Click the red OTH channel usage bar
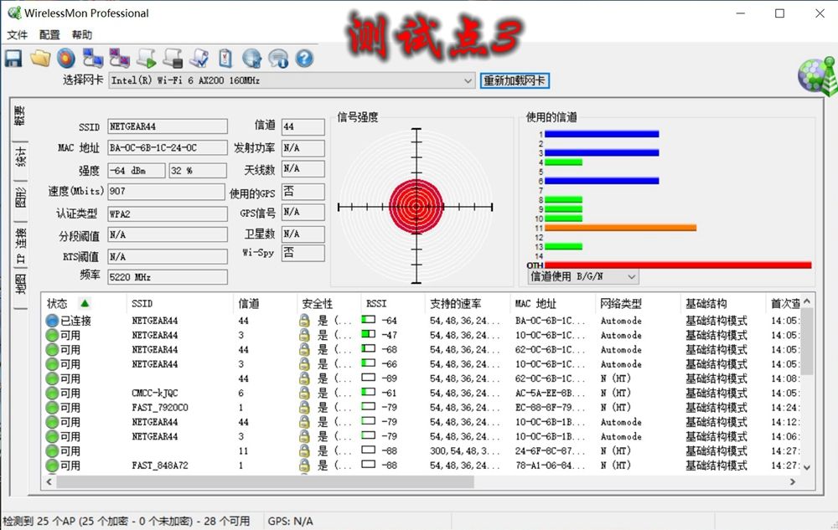 click(678, 265)
